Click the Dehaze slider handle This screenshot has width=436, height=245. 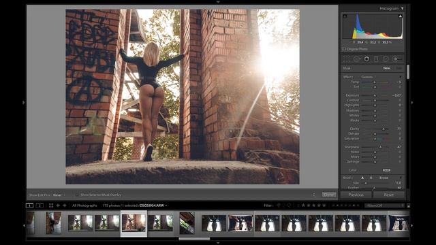tap(375, 134)
